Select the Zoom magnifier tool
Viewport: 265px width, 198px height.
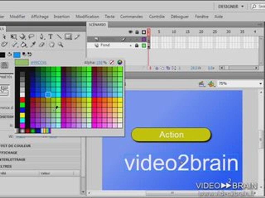point(60,45)
